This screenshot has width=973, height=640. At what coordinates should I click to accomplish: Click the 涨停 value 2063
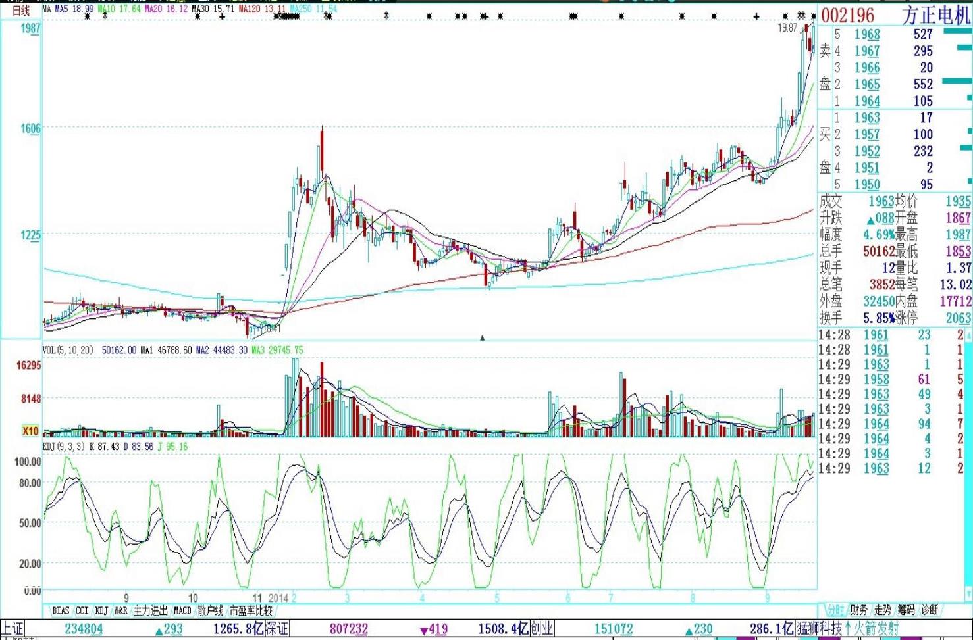[958, 318]
